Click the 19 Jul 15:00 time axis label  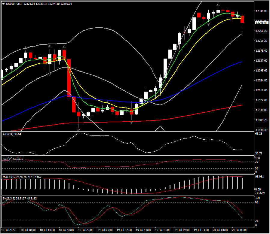coord(162,230)
